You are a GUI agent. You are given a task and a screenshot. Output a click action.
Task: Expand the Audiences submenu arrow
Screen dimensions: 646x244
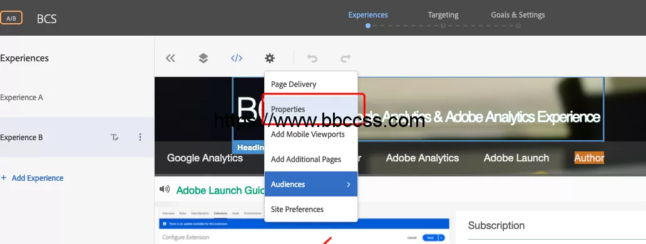click(x=348, y=185)
